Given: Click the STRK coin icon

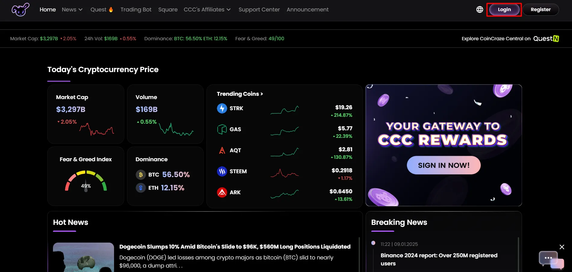Looking at the screenshot, I should click(222, 108).
